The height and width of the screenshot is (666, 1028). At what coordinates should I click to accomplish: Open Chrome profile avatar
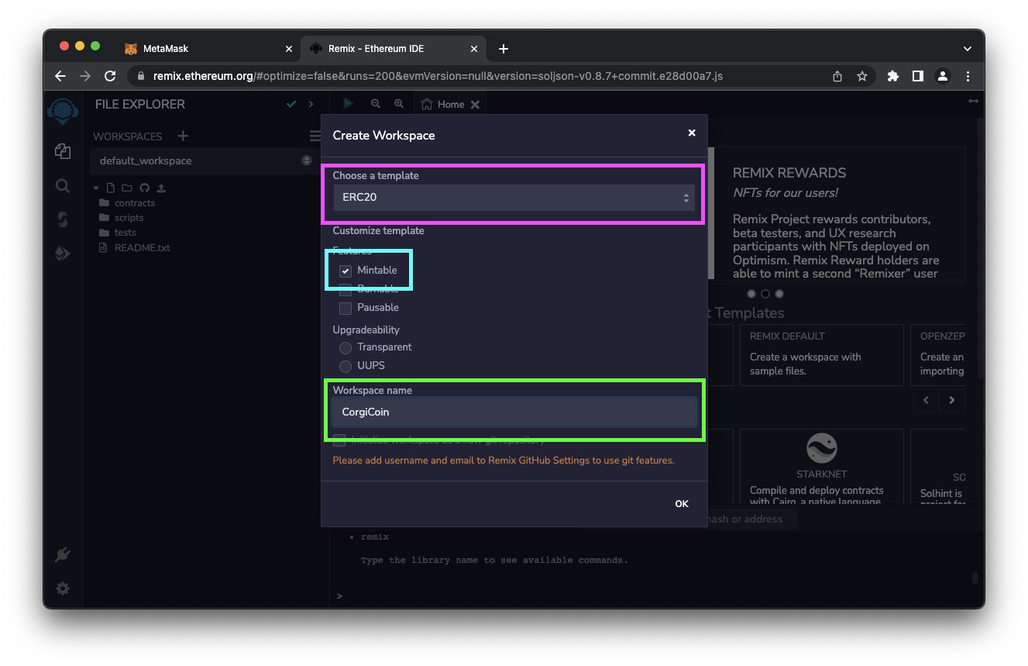(x=943, y=76)
